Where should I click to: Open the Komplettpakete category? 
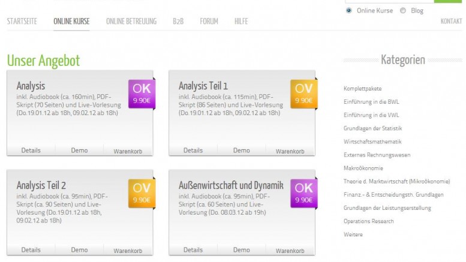click(362, 89)
